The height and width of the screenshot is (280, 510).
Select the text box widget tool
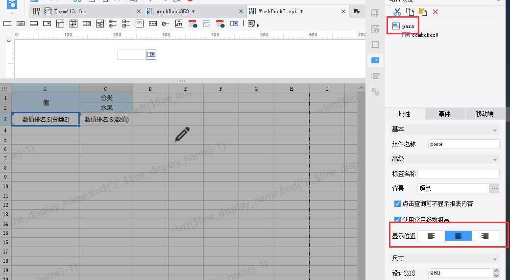[x=7, y=24]
